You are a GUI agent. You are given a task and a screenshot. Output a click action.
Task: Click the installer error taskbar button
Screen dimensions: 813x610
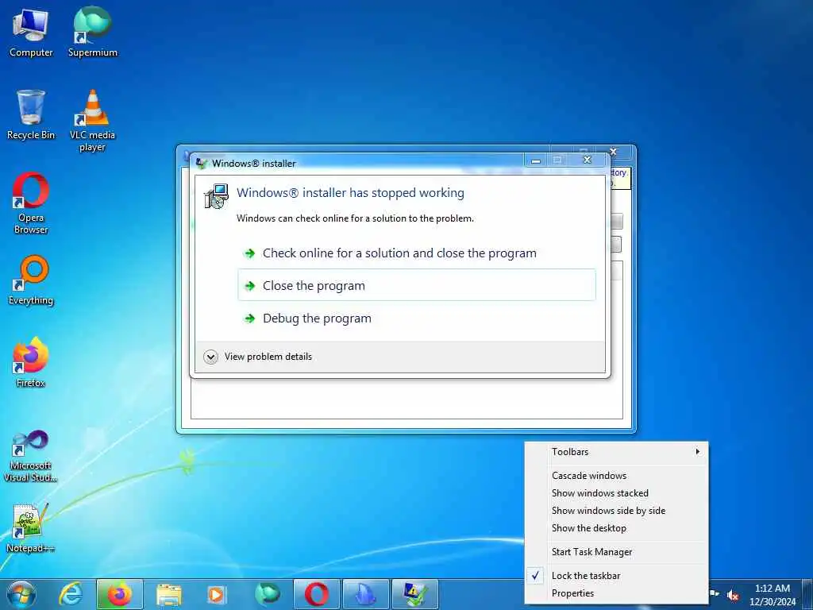click(x=415, y=594)
